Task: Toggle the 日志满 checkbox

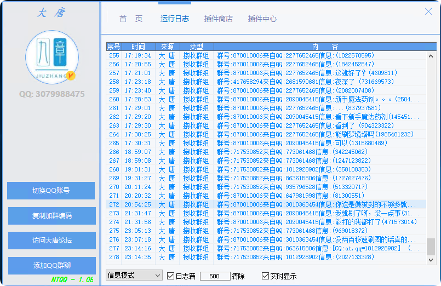Action: click(171, 276)
